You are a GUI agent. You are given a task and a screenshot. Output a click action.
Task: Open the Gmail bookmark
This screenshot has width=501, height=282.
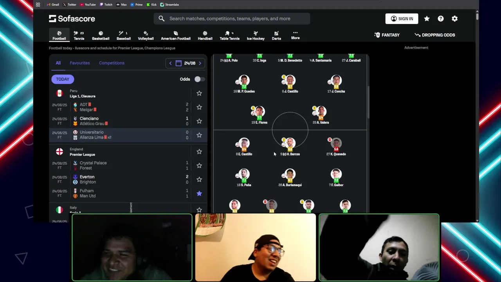click(x=53, y=5)
